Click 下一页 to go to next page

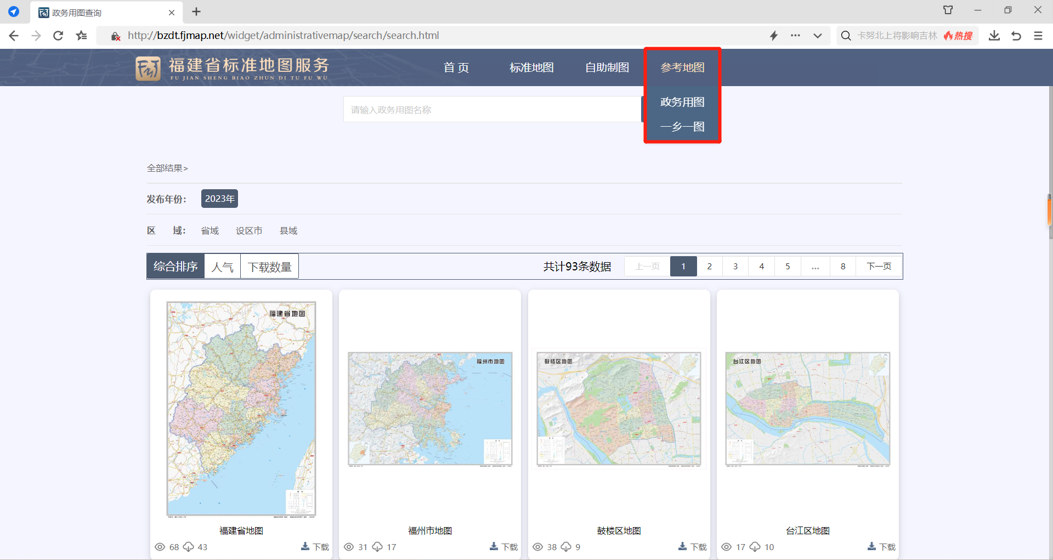(x=879, y=267)
